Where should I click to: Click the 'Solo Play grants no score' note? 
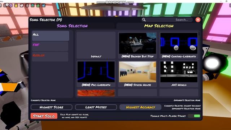point(74,116)
